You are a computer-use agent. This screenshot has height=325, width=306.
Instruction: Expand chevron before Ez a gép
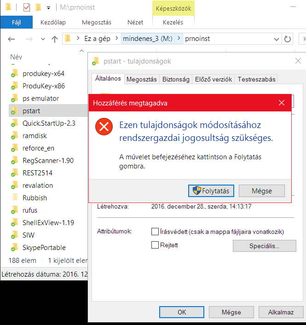78,38
